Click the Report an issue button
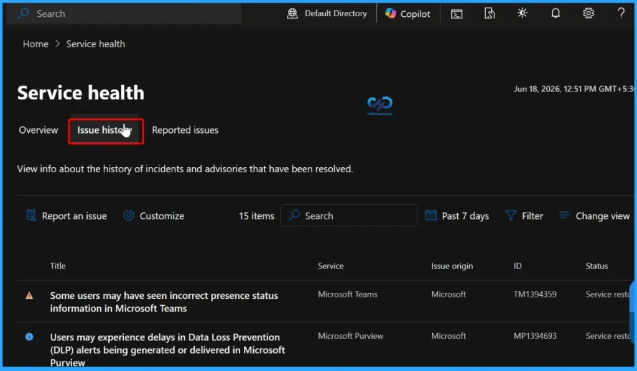Screen dimensions: 637x371 point(66,216)
